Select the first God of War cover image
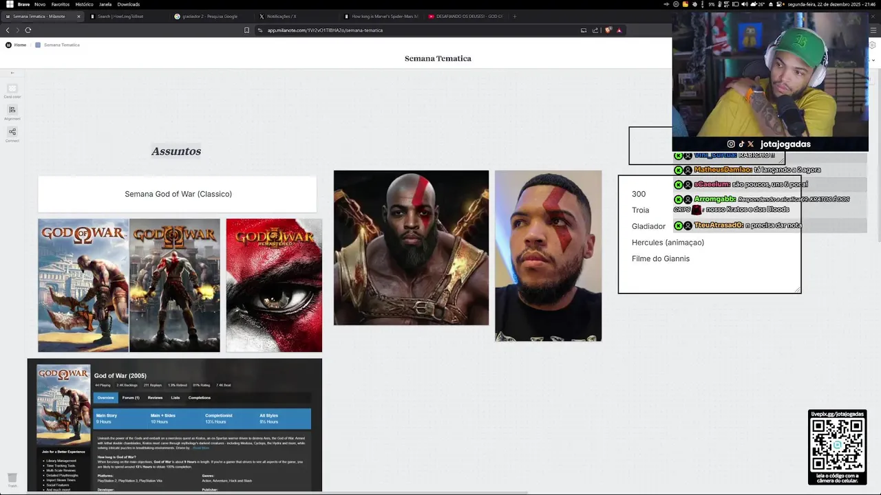 tap(83, 285)
